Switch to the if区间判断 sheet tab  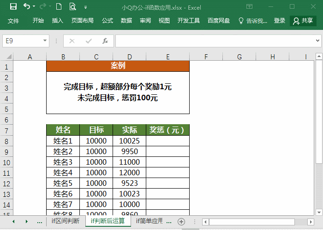[65, 221]
